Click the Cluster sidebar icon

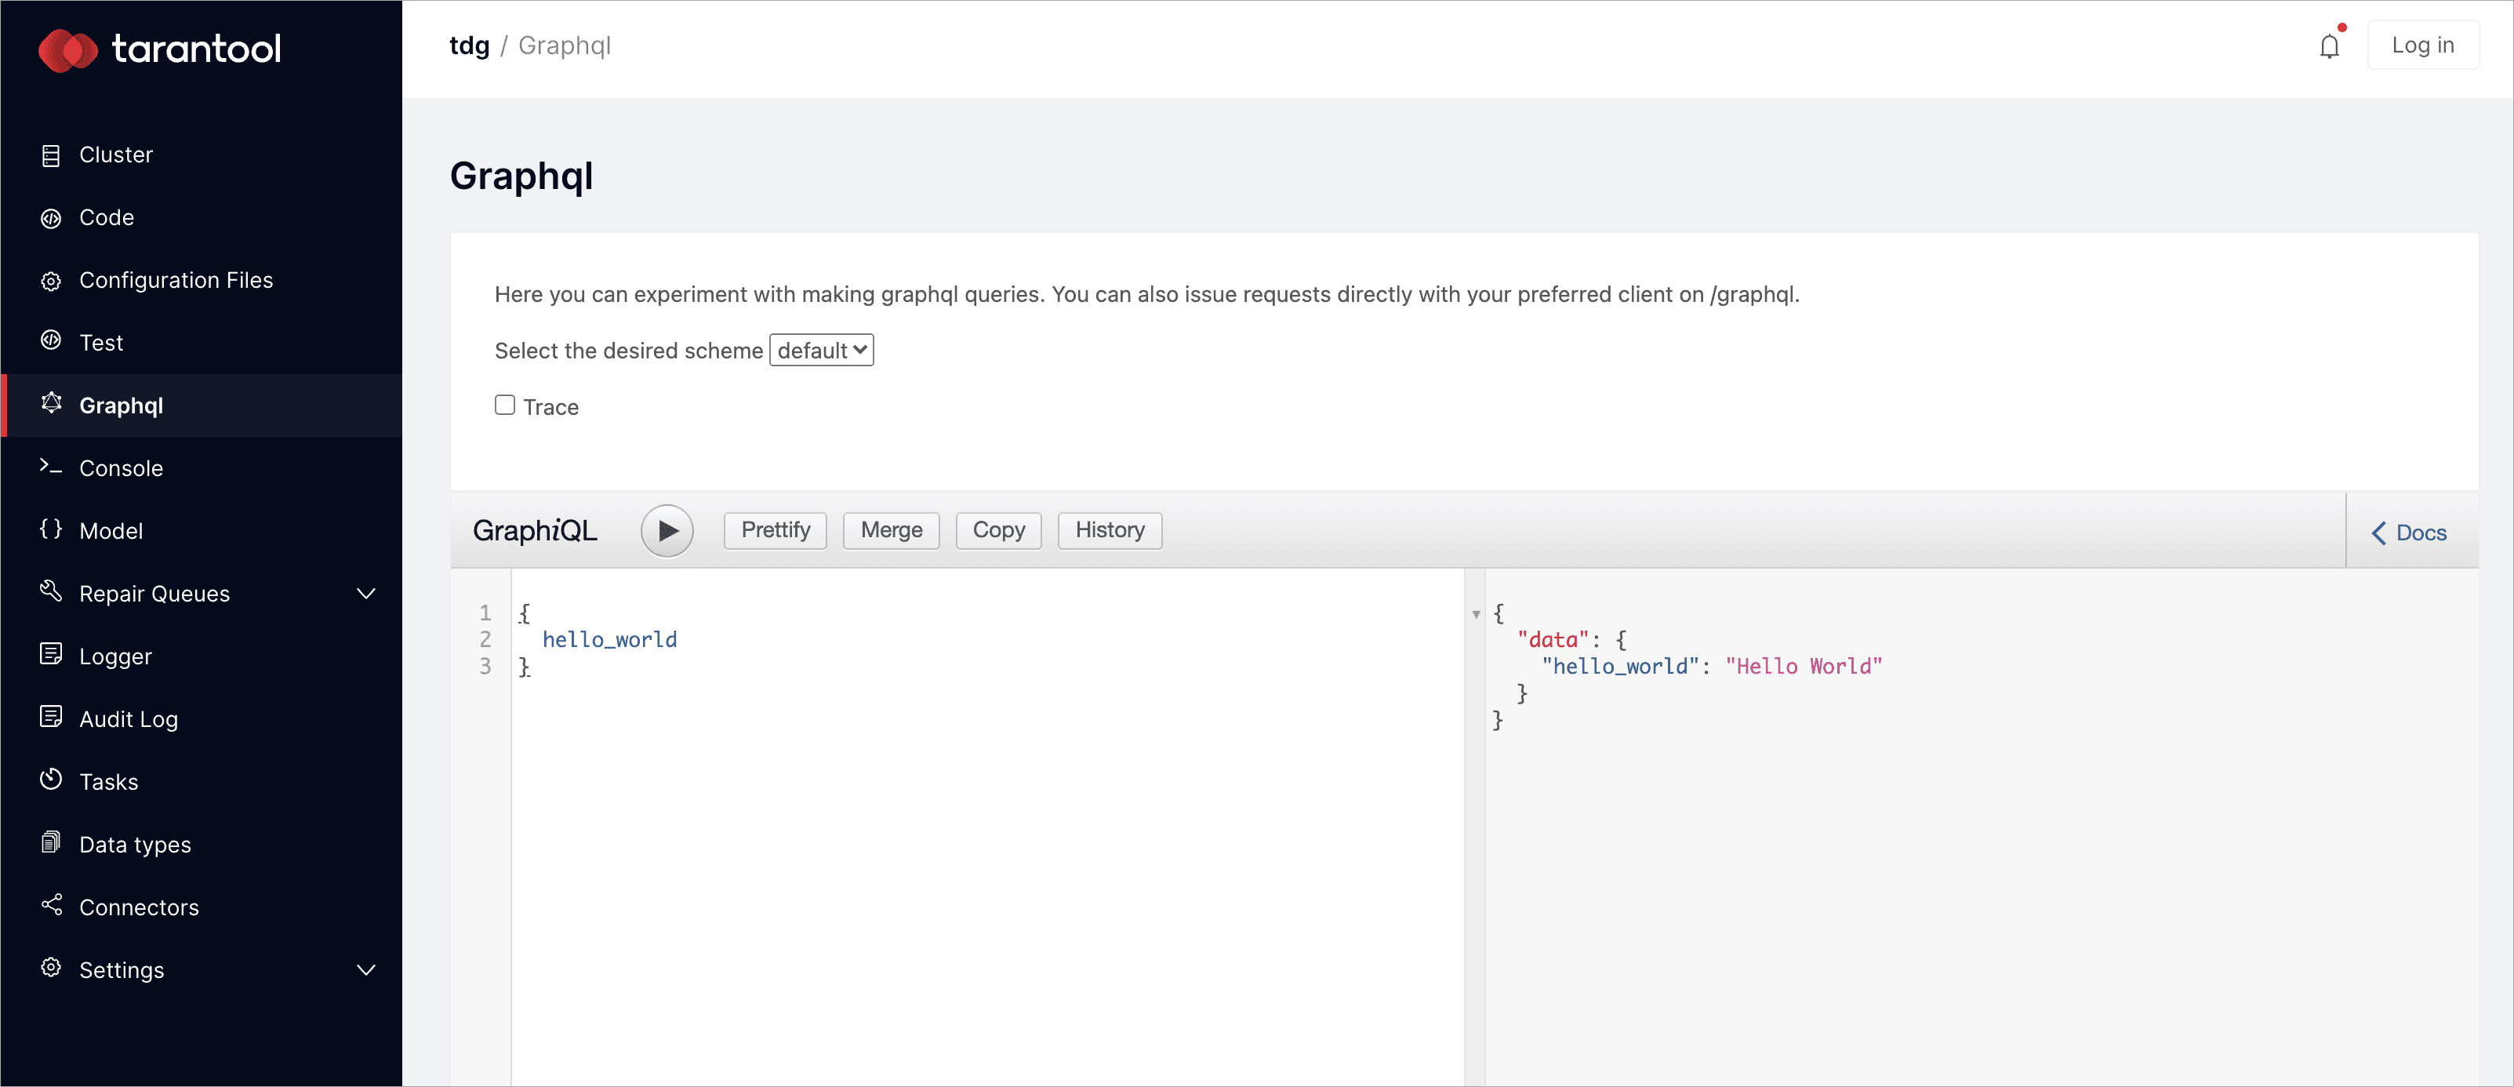click(51, 155)
